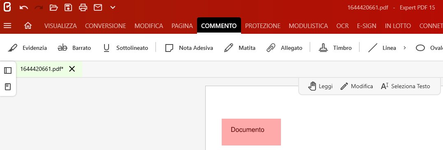
Task: Switch to the CONVERSIONE tab
Action: (x=106, y=26)
